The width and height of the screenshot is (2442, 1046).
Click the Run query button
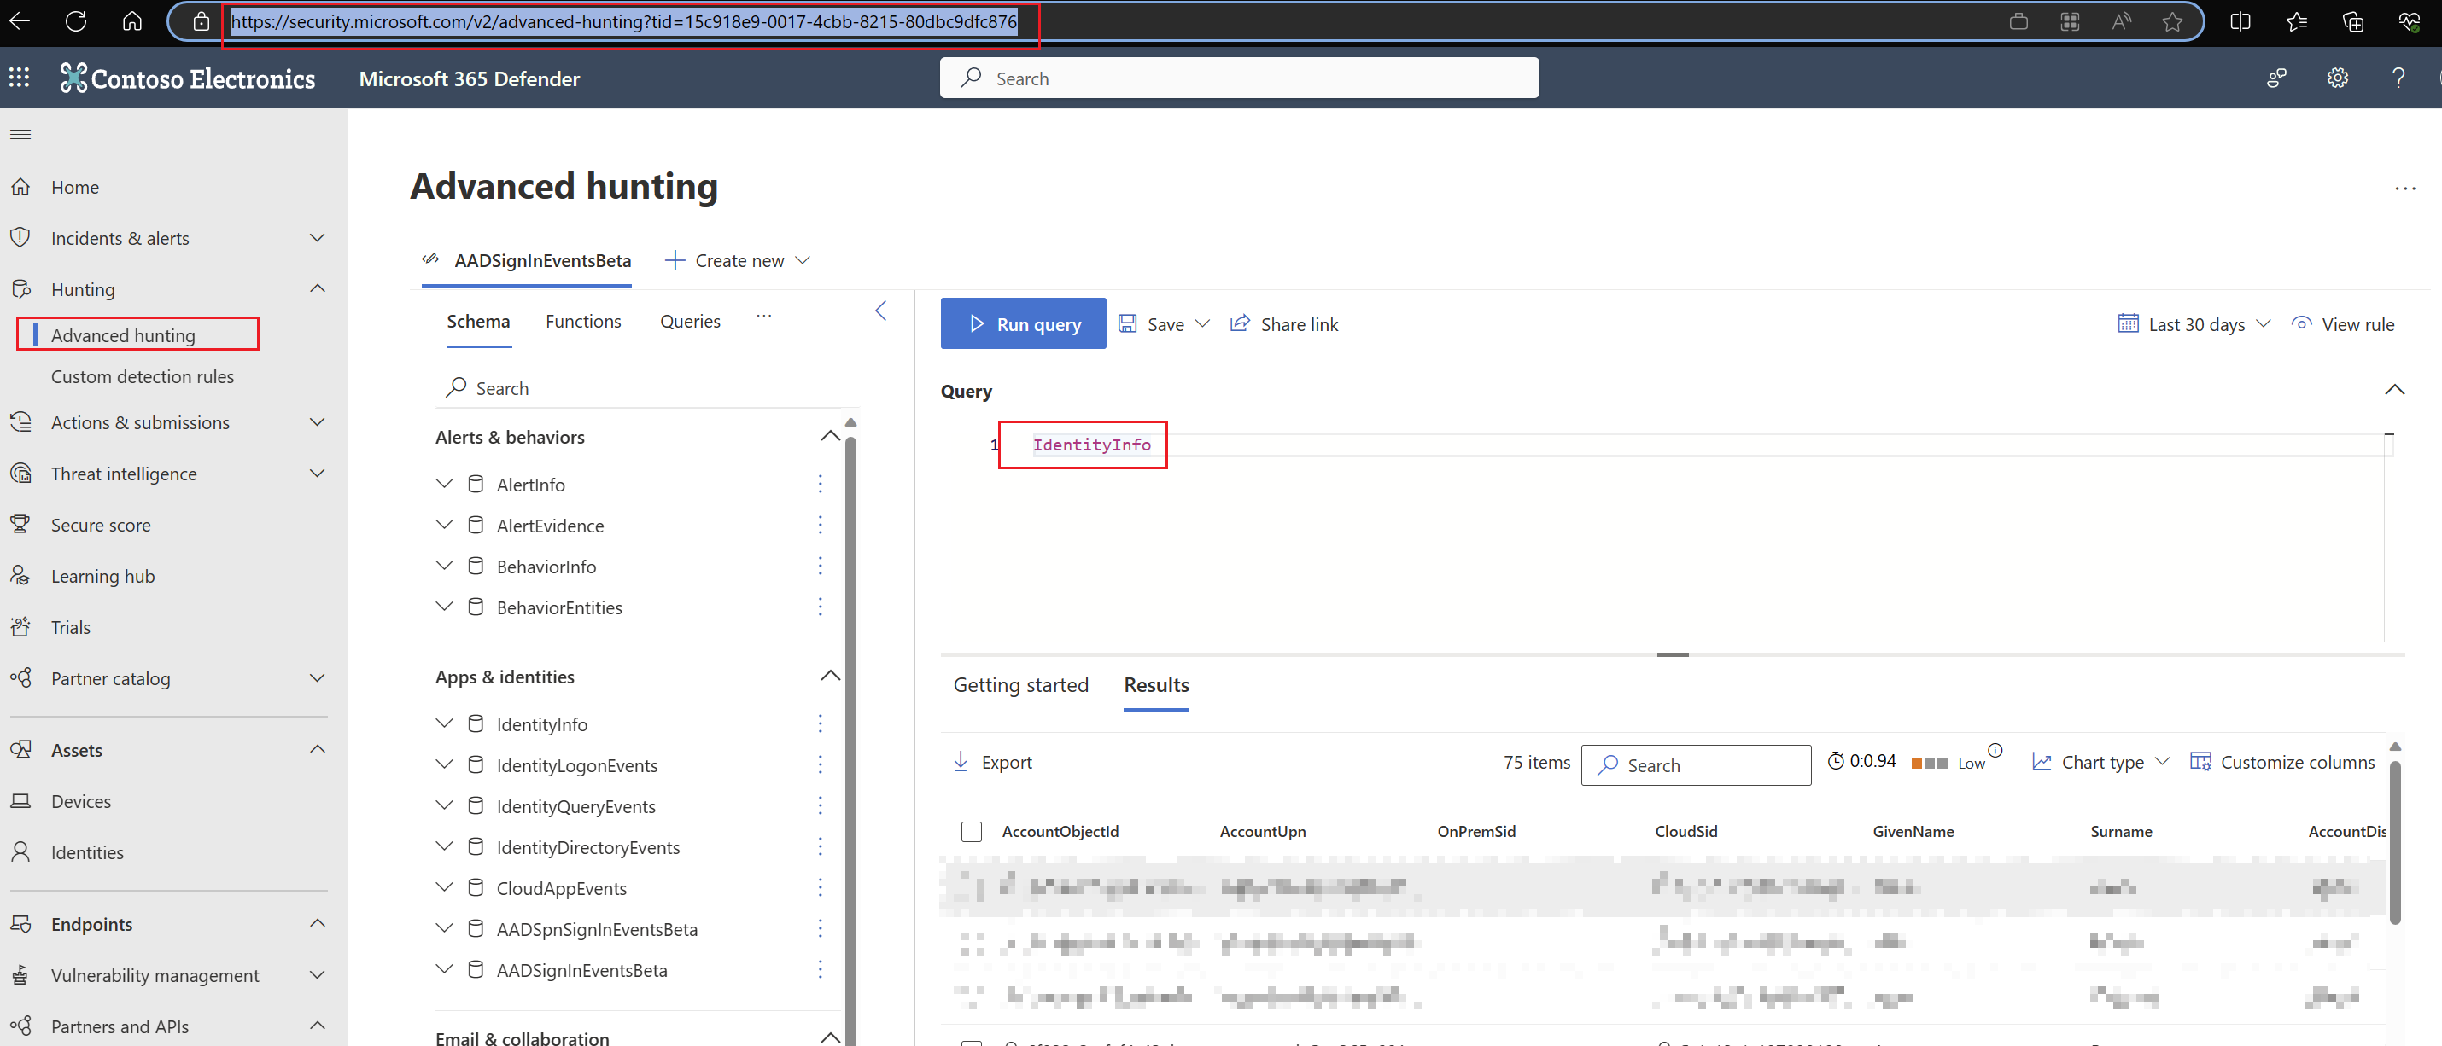[x=1023, y=324]
